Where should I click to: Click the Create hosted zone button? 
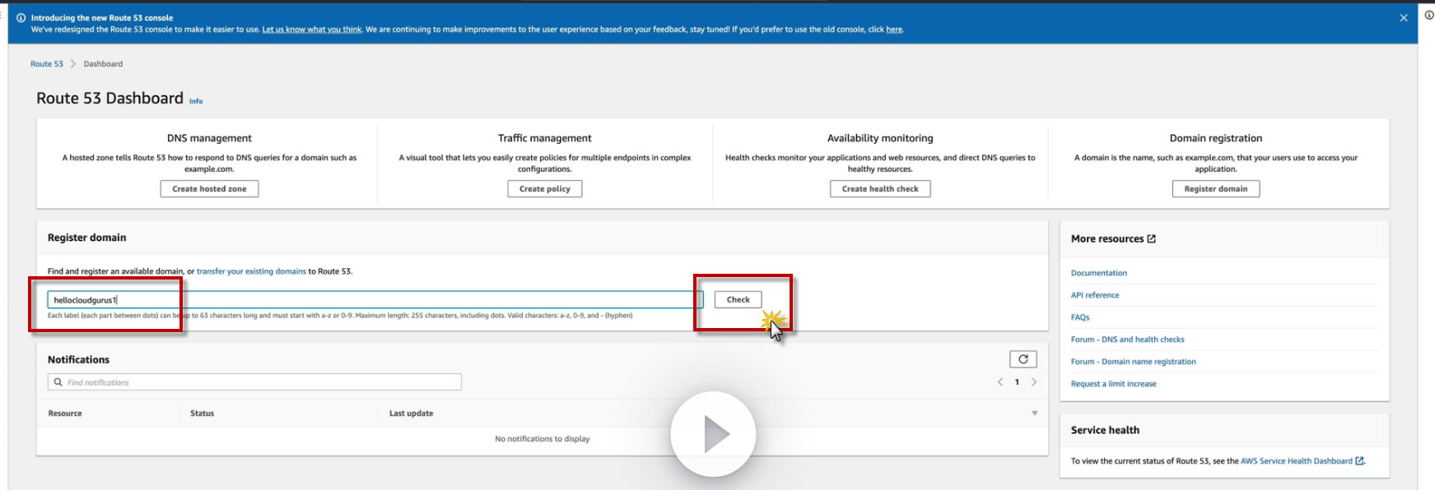point(209,189)
